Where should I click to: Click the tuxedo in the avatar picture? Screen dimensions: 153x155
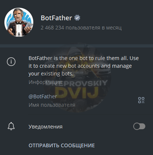pyautogui.click(x=19, y=29)
